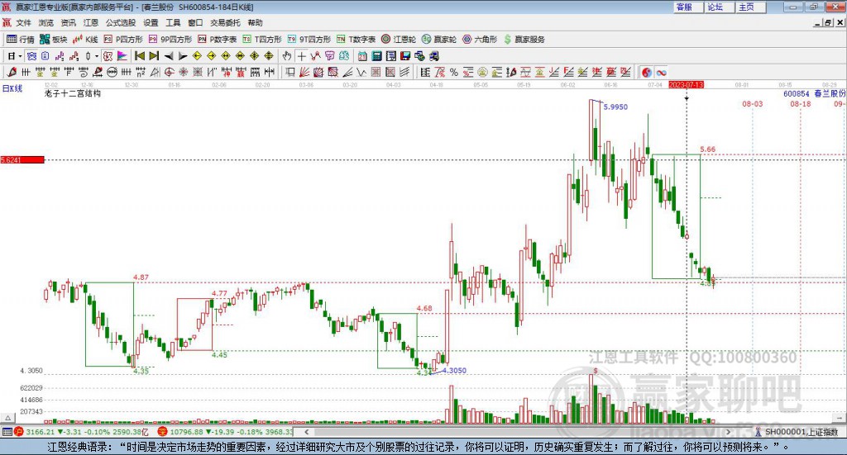
Task: Open the 板块 sector view
Action: click(54, 40)
